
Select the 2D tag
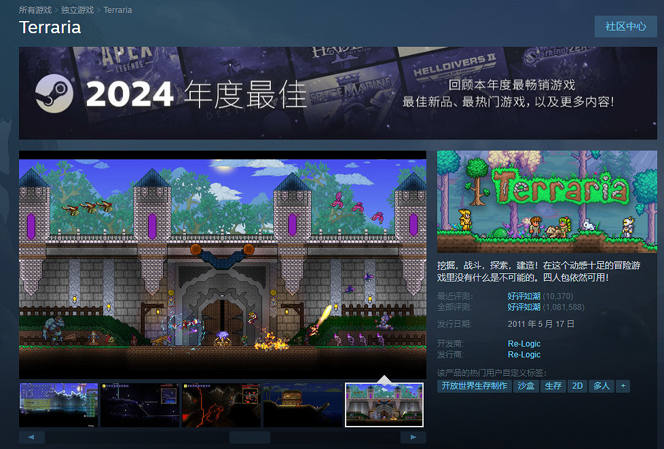(x=577, y=386)
